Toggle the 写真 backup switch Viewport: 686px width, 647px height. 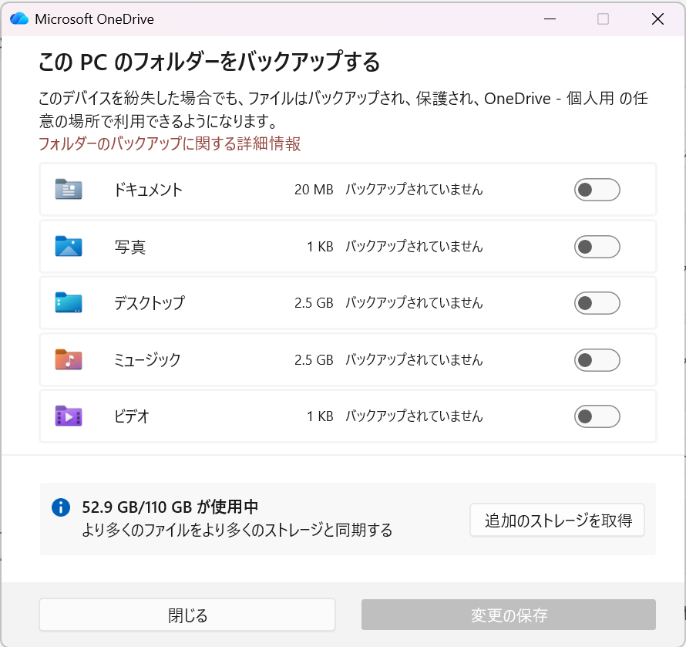click(597, 247)
